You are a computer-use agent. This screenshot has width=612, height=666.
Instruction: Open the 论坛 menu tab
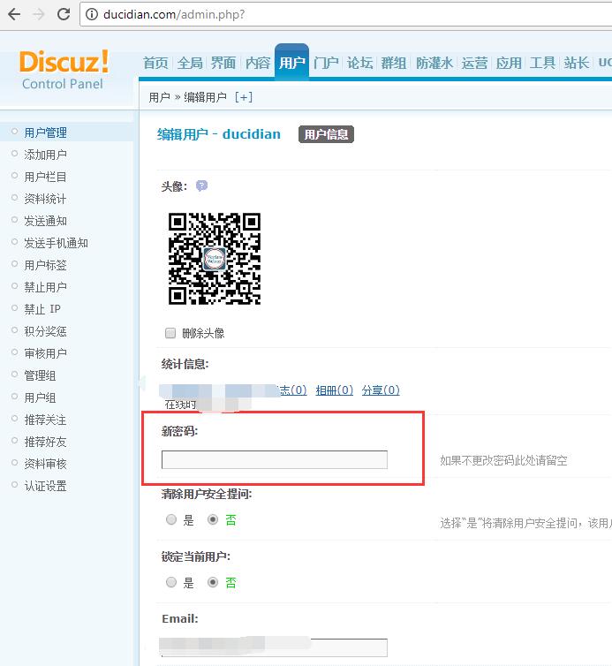pyautogui.click(x=359, y=63)
